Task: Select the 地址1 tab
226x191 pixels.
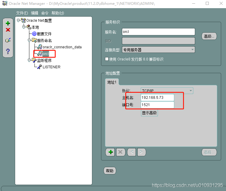Action: [x=112, y=82]
